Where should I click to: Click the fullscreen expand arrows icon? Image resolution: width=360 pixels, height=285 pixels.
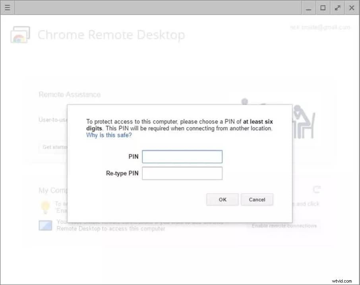click(337, 8)
